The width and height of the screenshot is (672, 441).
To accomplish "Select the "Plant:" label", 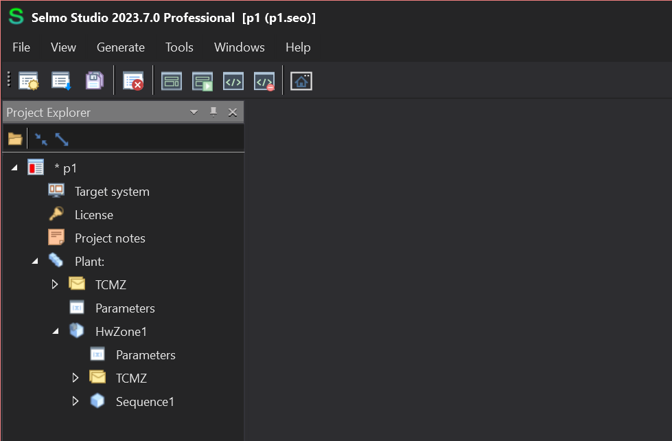I will pos(89,261).
